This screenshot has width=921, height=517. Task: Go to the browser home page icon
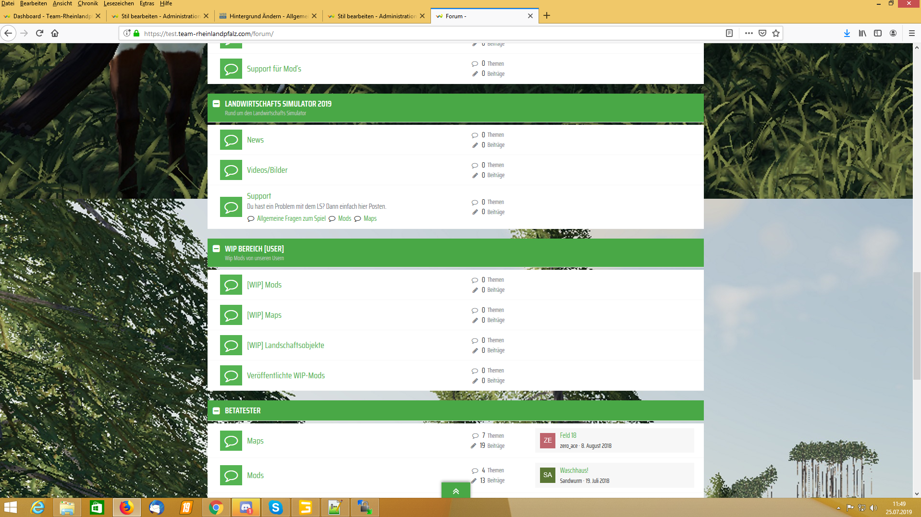pyautogui.click(x=55, y=33)
